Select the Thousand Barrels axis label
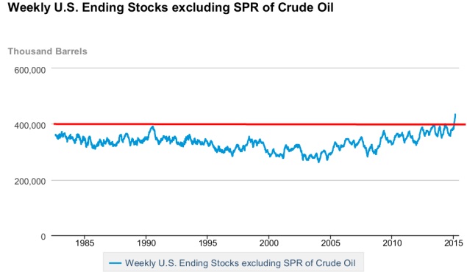This screenshot has width=467, height=272. 47,51
